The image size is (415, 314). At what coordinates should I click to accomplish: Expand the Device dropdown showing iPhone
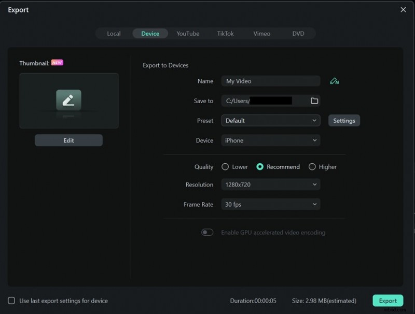(x=270, y=140)
